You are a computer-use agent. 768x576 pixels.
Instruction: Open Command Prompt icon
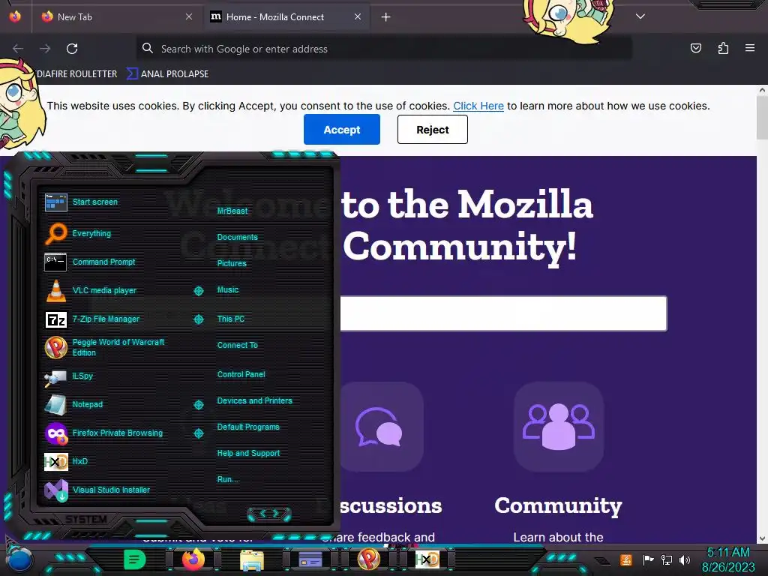[x=55, y=262]
